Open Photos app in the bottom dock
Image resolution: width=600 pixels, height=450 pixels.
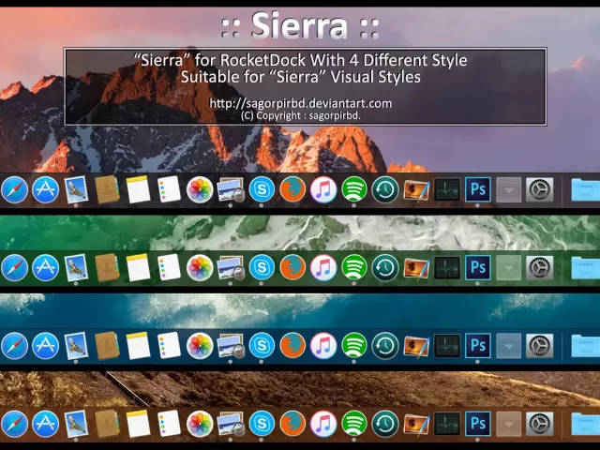pos(200,423)
